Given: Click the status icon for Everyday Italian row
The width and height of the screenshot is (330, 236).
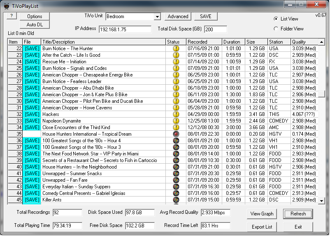Looking at the screenshot, I should click(176, 187).
